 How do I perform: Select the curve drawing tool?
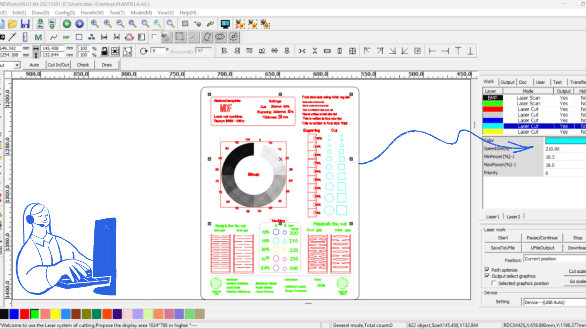(x=53, y=37)
